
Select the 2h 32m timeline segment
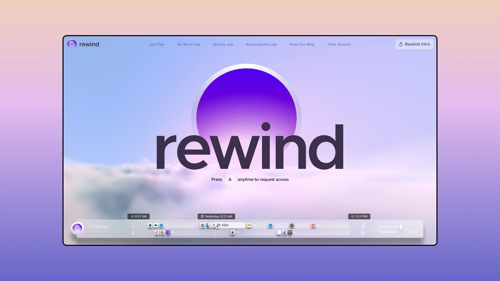[x=222, y=225]
